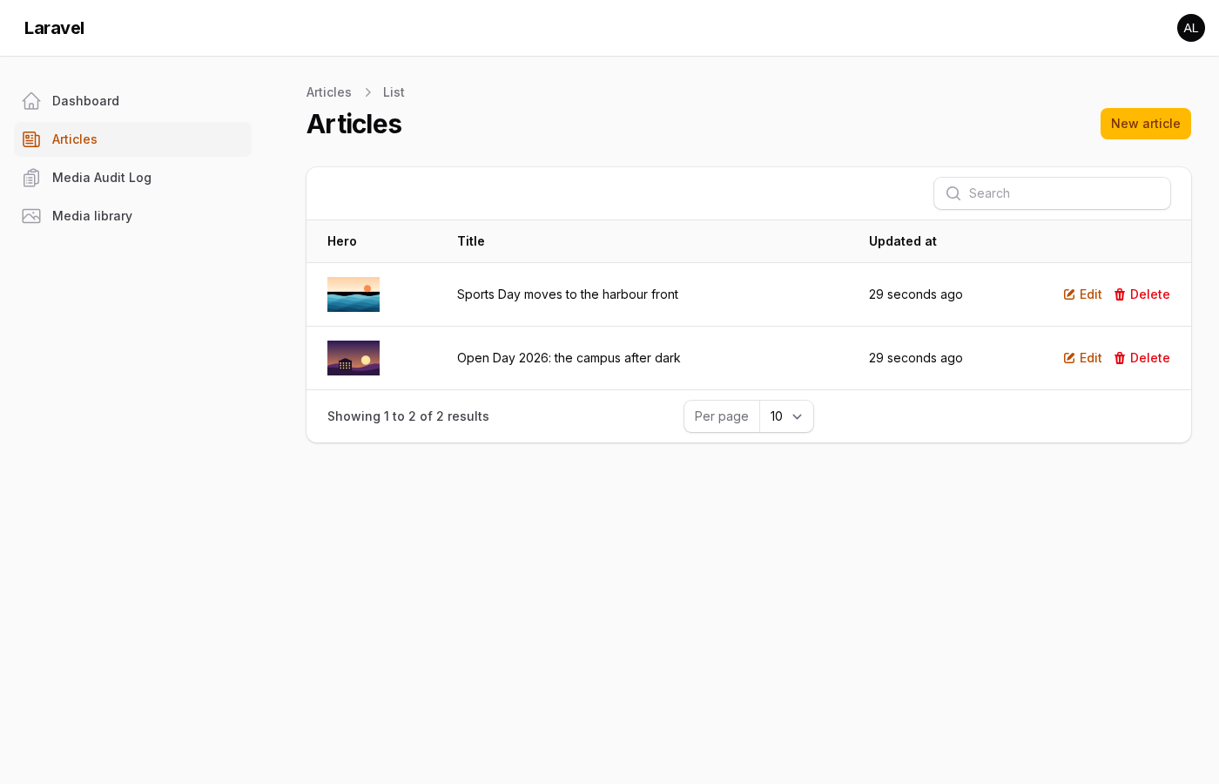Create a new article
This screenshot has height=784, width=1219.
(1146, 124)
